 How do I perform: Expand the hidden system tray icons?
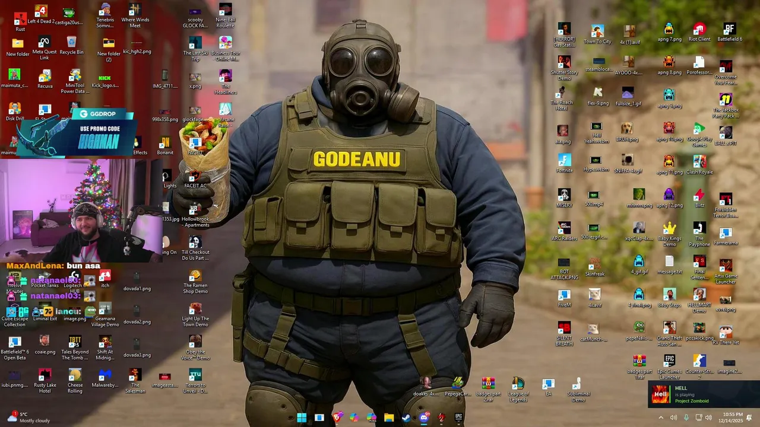(661, 418)
